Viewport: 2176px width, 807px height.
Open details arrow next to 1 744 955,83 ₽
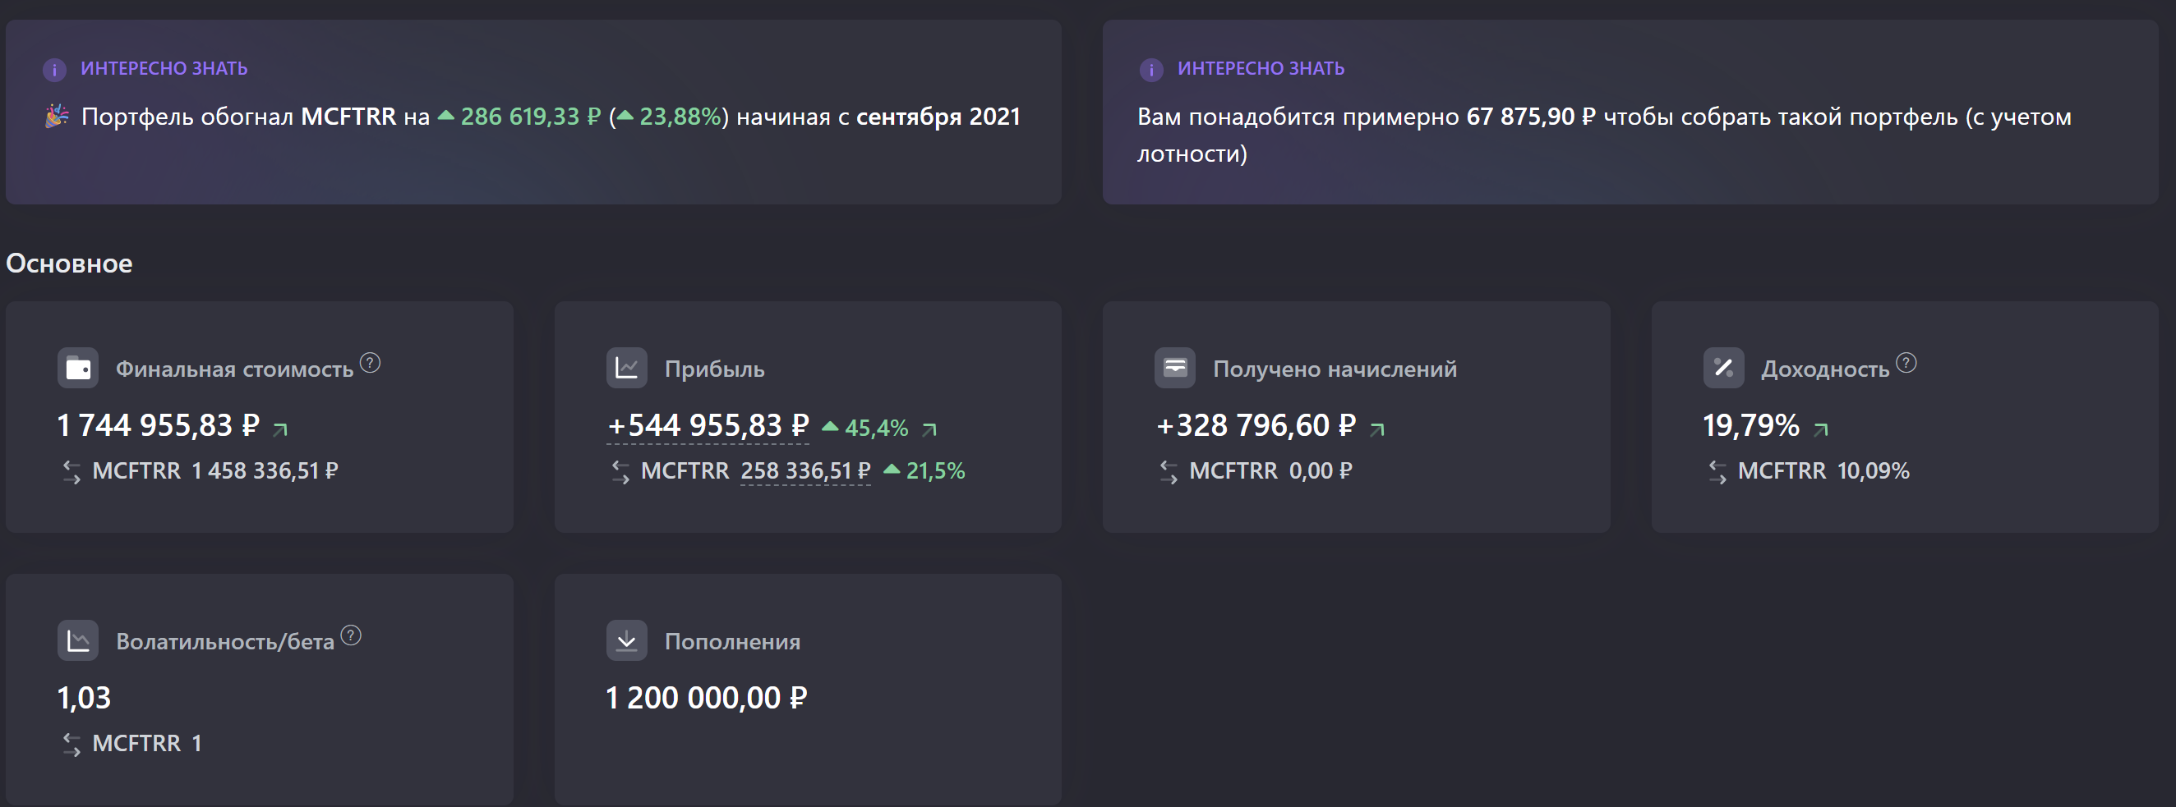pos(280,429)
